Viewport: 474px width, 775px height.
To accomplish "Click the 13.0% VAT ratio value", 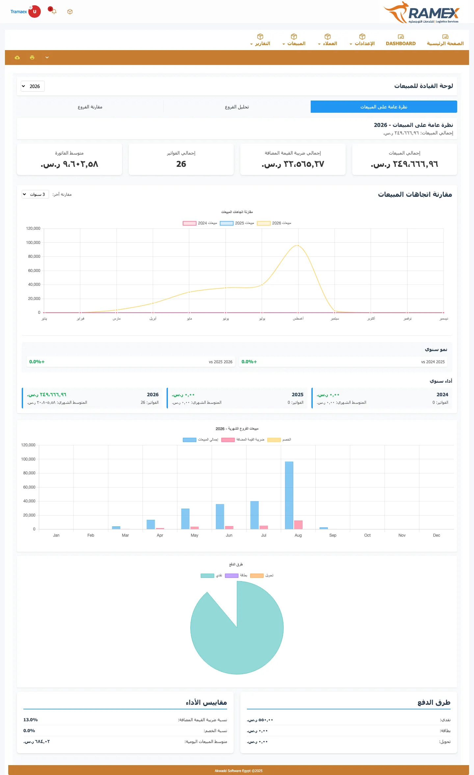I will [31, 720].
